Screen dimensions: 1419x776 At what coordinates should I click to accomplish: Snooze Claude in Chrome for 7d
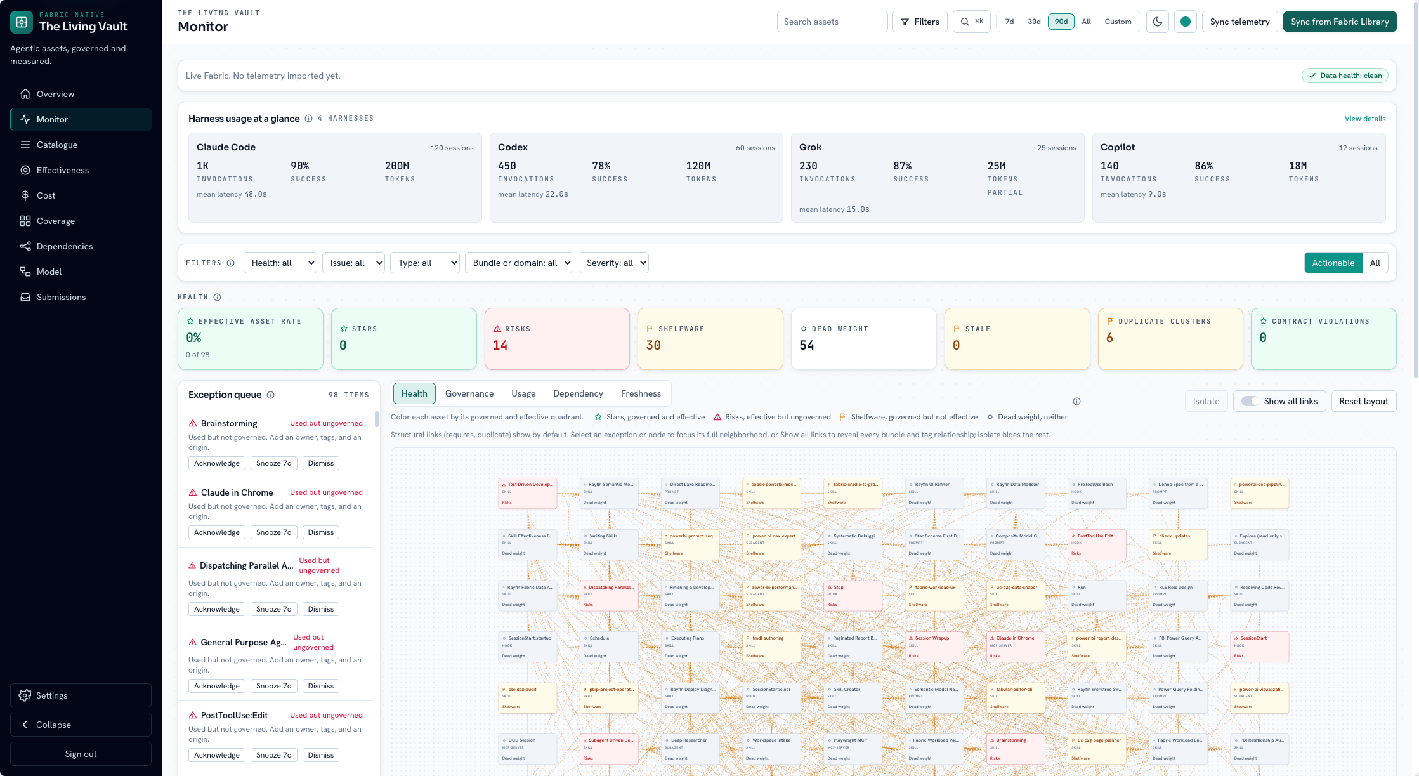click(274, 532)
